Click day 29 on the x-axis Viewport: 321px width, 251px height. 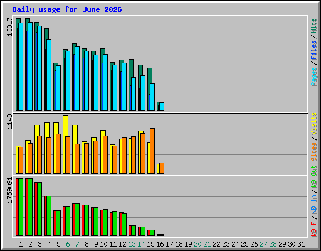coord(282,244)
